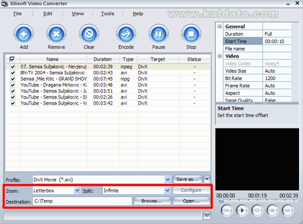The height and width of the screenshot is (224, 303).
Task: Sort list by Target column header
Action: pyautogui.click(x=158, y=59)
